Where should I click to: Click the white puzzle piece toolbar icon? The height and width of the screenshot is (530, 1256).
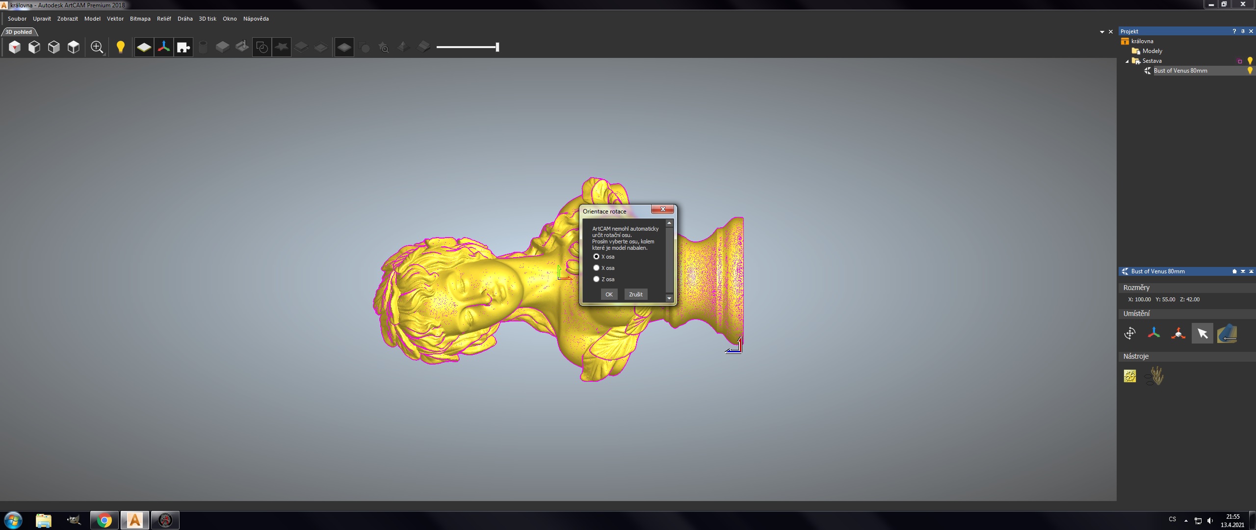point(183,47)
